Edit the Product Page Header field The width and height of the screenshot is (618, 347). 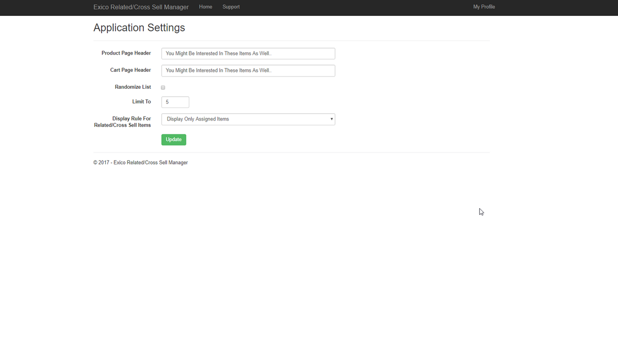(248, 53)
